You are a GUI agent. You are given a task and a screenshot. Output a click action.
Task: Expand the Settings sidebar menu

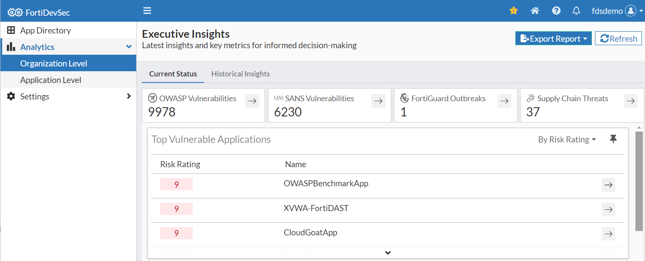[68, 96]
